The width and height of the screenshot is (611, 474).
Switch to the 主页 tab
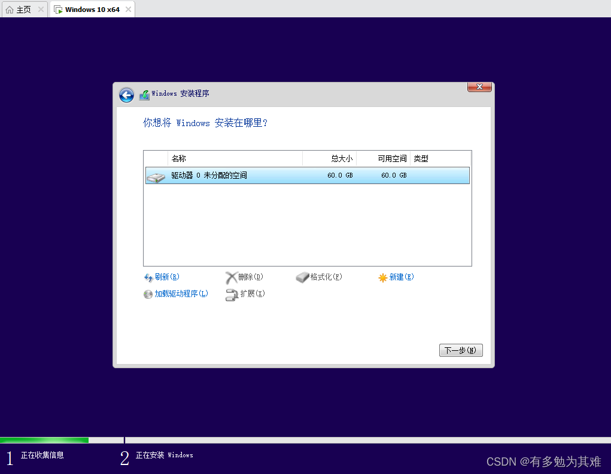point(25,10)
